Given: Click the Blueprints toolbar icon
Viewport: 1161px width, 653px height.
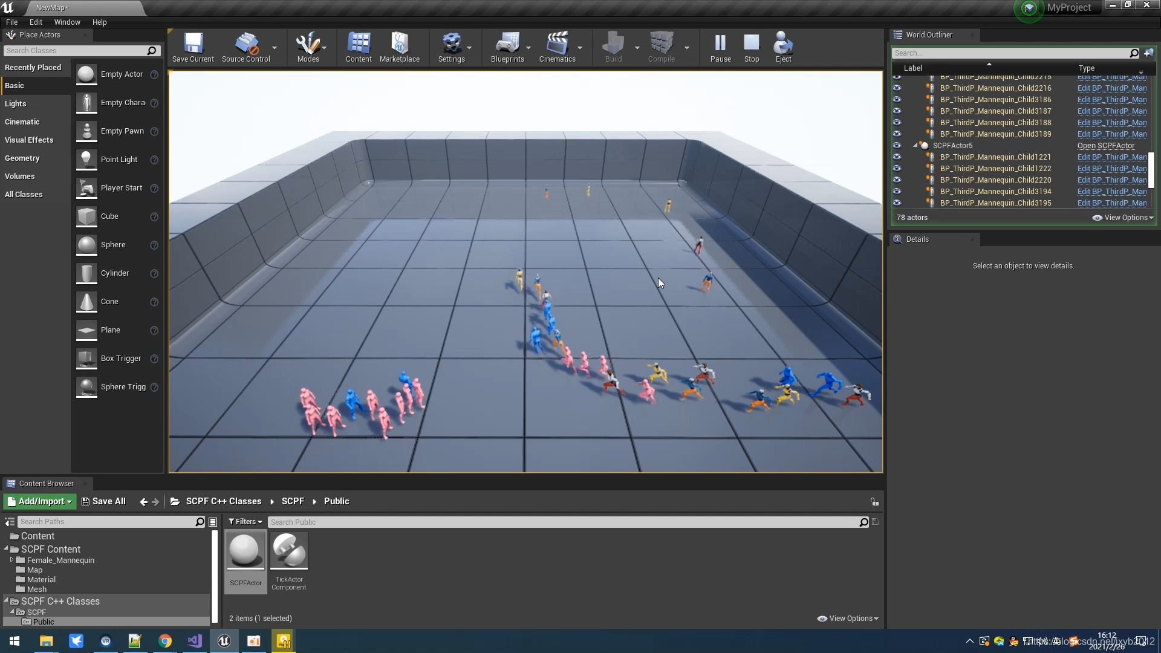Looking at the screenshot, I should [507, 47].
